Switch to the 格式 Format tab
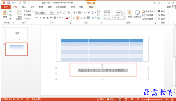The image size is (176, 101). [x=91, y=7]
